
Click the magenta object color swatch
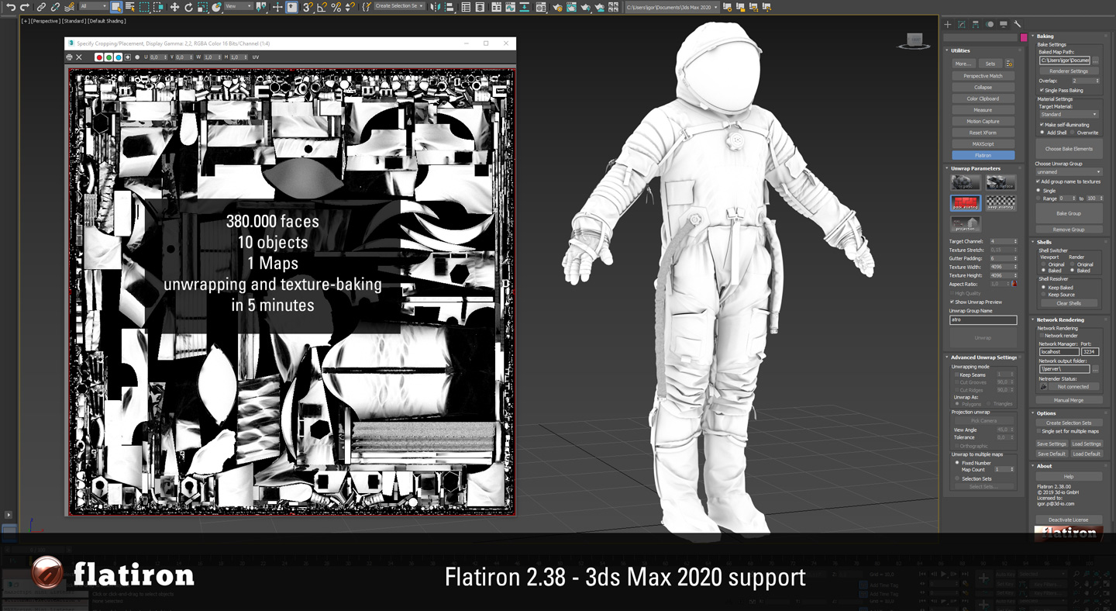(1024, 37)
